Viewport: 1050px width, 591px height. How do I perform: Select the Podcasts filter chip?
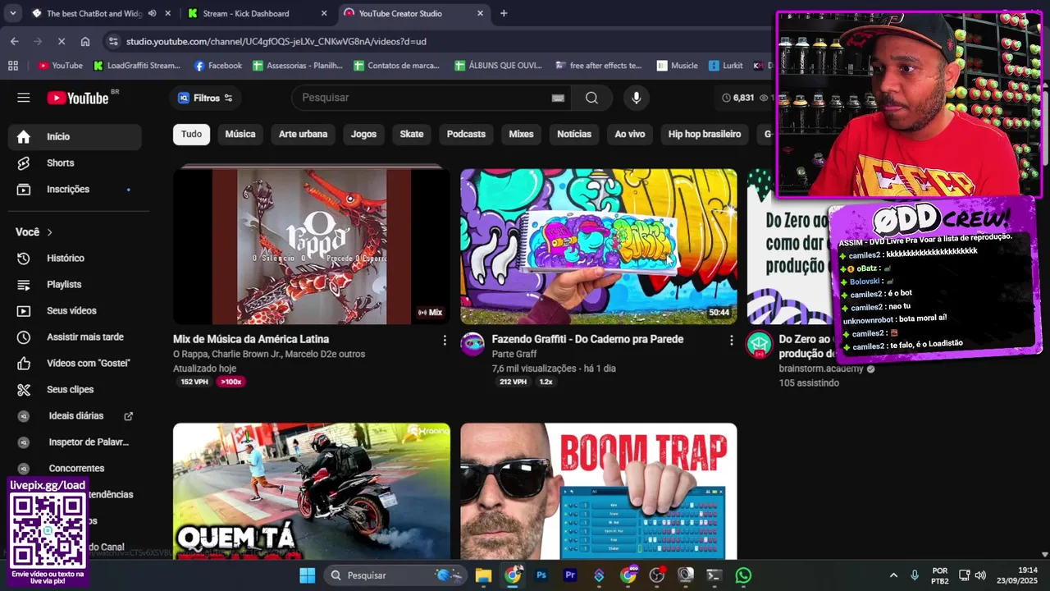coord(466,135)
